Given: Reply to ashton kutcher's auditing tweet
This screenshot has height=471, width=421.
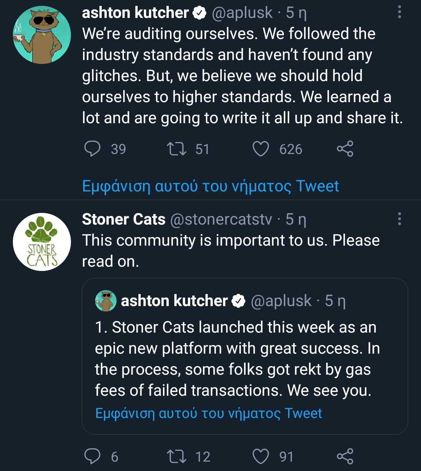Looking at the screenshot, I should 93,149.
